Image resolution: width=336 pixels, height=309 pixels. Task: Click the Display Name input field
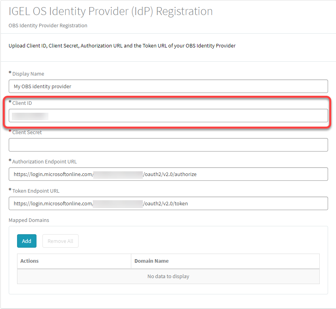(168, 86)
